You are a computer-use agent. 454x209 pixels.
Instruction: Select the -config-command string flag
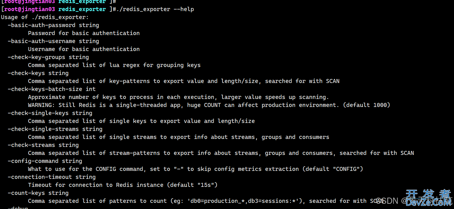pos(45,161)
